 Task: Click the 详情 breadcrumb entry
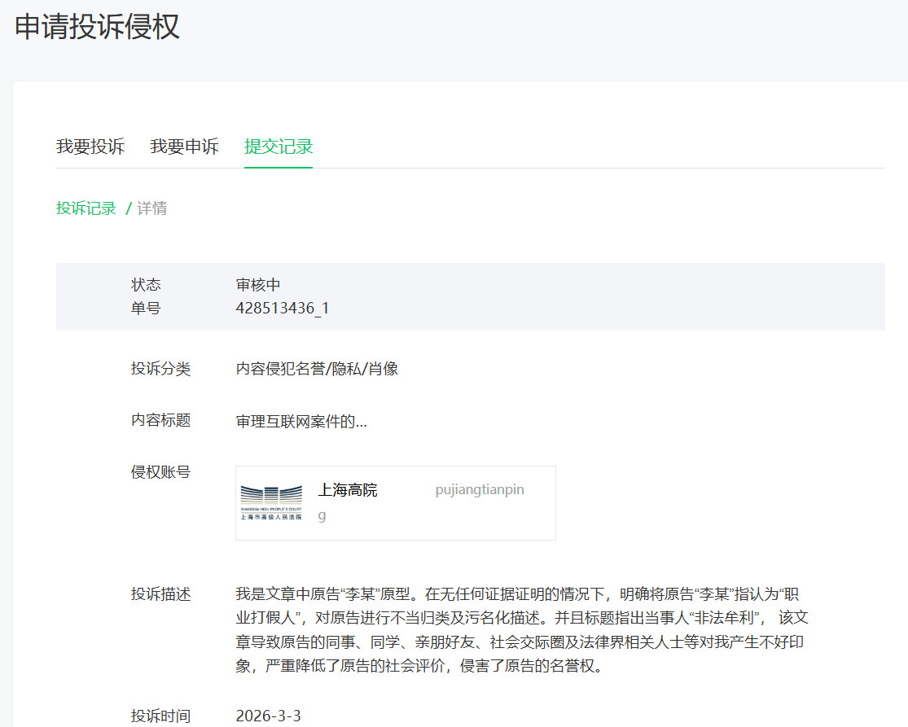pyautogui.click(x=151, y=208)
